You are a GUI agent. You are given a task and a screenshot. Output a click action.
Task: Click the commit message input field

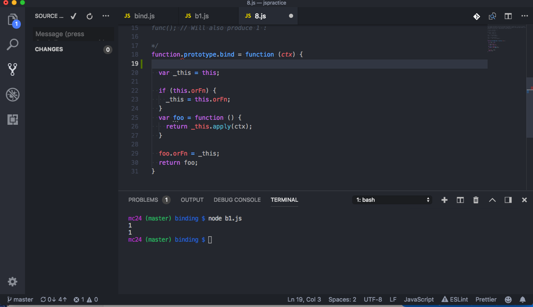pyautogui.click(x=73, y=34)
